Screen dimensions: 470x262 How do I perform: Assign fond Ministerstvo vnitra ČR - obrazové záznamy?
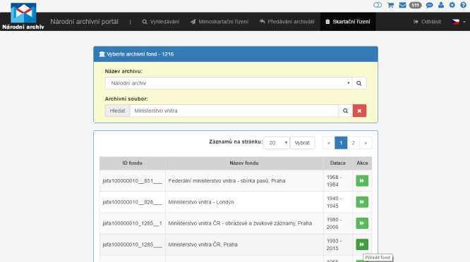(x=362, y=223)
